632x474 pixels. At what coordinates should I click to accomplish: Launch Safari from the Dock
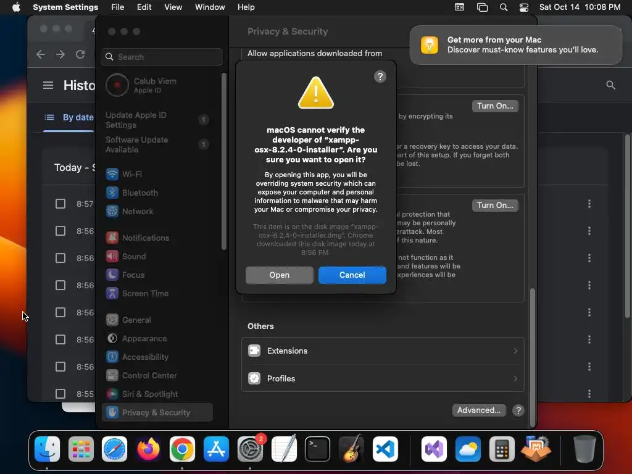(114, 449)
